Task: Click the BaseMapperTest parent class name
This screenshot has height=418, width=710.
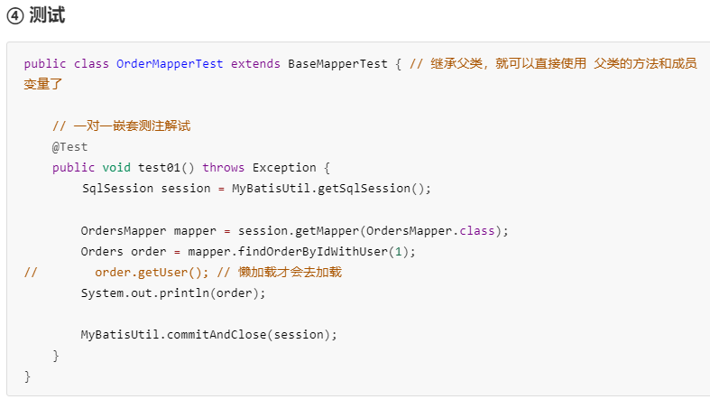Action: coord(337,64)
